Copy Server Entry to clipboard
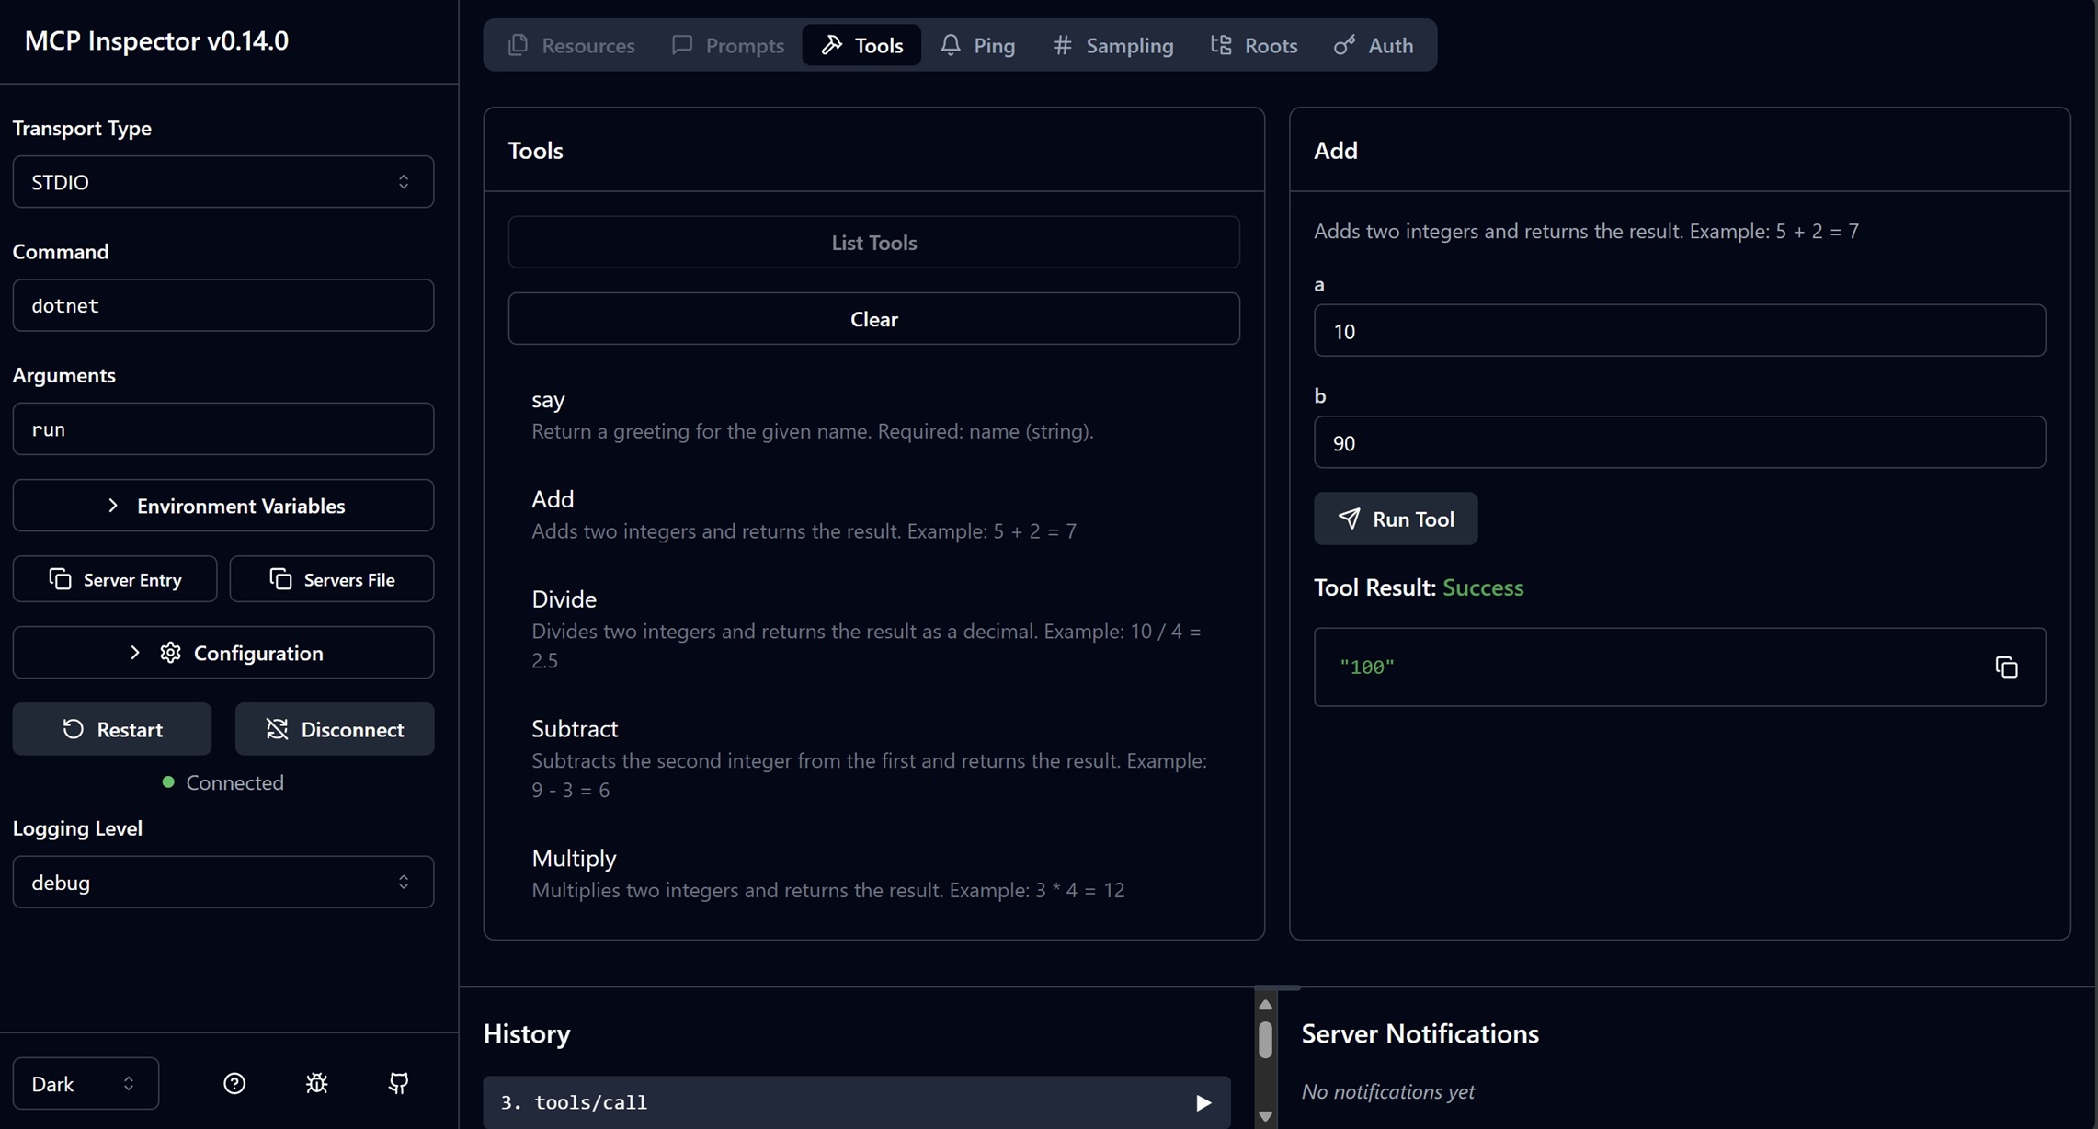The width and height of the screenshot is (2098, 1129). (115, 579)
